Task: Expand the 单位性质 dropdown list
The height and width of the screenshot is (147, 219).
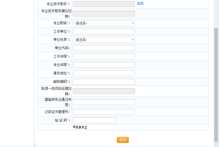Action: [x=104, y=40]
